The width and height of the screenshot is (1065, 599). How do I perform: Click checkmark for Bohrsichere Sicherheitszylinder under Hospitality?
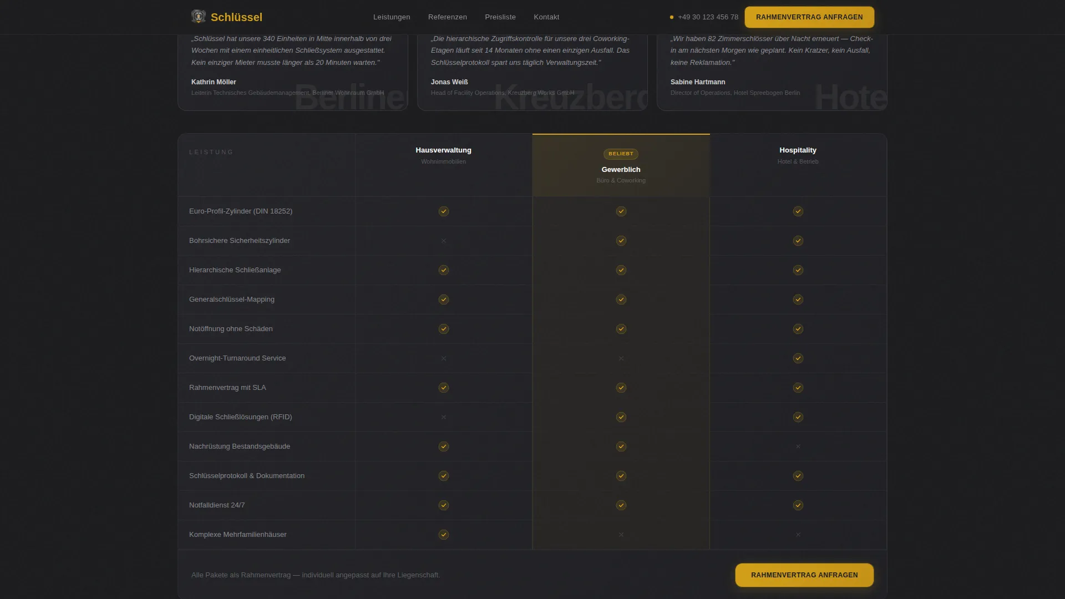[798, 241]
